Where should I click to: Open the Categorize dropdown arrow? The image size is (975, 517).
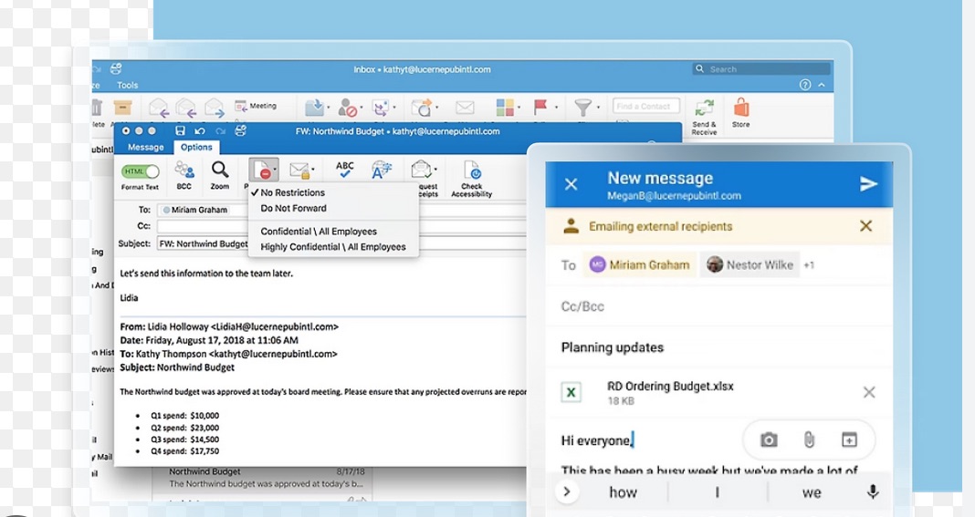click(519, 108)
